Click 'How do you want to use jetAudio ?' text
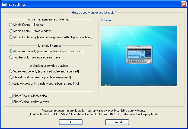Screen dimensions: 188x129 pos(94,13)
